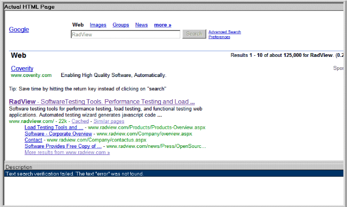Open 'More results from www.radview.com' link
Screen dimensions: 347x207
click(67, 152)
